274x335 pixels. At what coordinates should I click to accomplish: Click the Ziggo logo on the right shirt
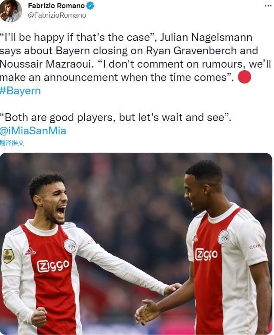(x=206, y=254)
